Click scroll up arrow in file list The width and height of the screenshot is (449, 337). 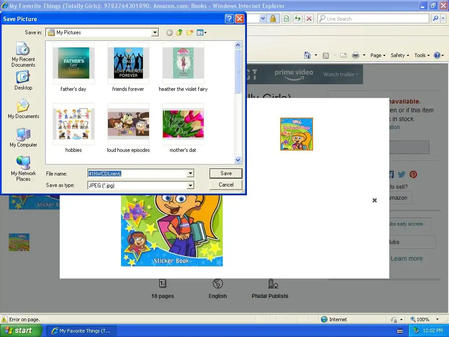tap(238, 45)
